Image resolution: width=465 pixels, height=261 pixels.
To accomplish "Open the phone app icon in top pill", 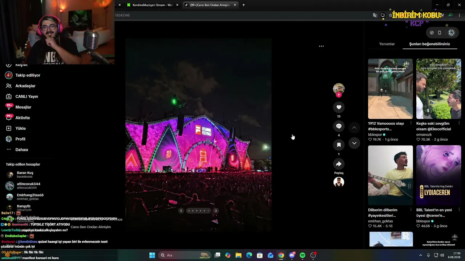I will (440, 33).
